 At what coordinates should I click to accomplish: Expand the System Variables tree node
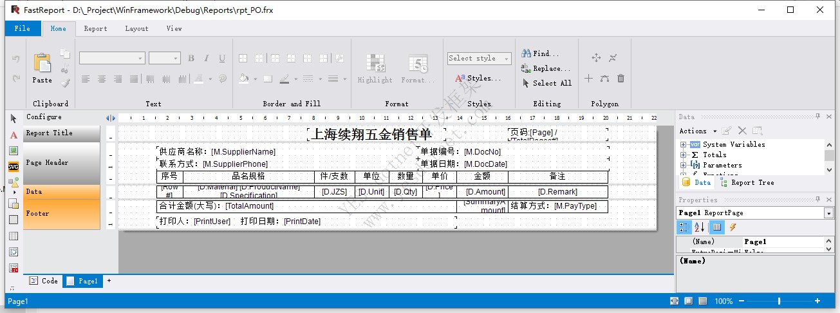pos(683,144)
